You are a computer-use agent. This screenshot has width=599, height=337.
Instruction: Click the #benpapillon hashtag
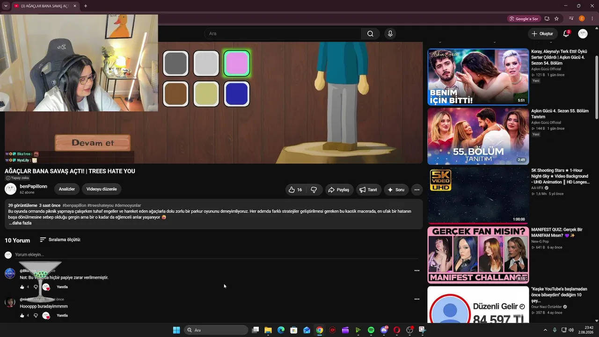(x=74, y=205)
